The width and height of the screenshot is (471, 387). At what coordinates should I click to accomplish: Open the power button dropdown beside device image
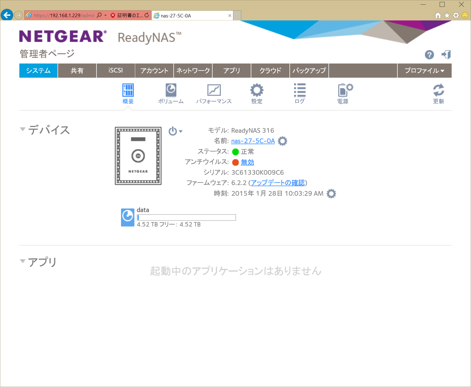coord(175,131)
